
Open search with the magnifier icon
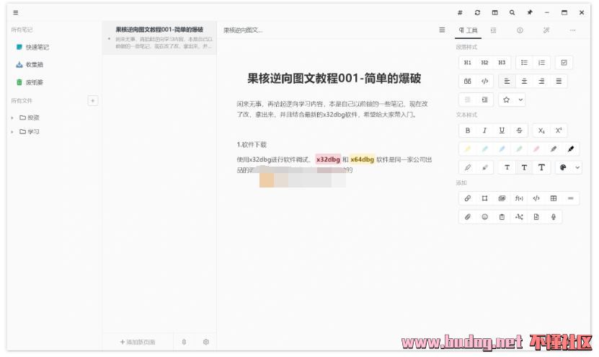(x=512, y=12)
